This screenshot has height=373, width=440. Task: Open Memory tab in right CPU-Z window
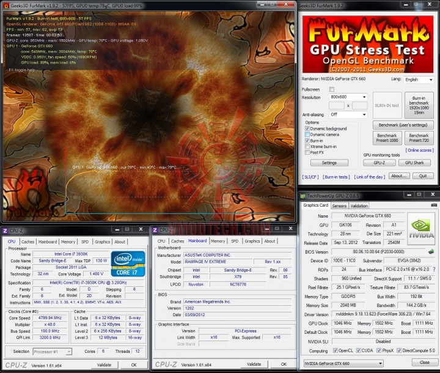pos(218,241)
